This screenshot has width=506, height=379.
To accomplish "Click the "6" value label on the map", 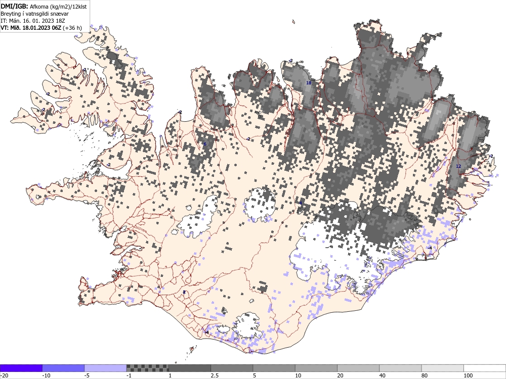I will click(204, 144).
